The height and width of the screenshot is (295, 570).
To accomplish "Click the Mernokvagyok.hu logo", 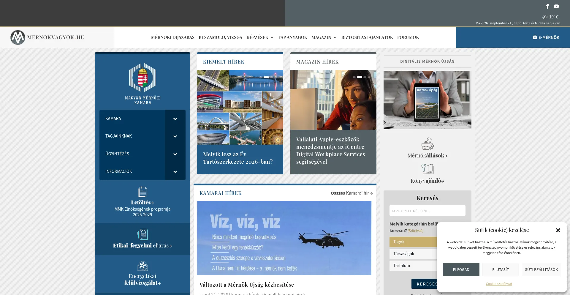I will 47,37.
